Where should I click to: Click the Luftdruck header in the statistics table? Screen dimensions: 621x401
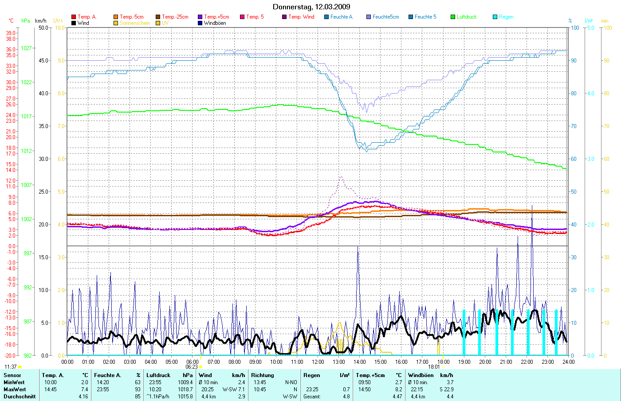pyautogui.click(x=158, y=375)
